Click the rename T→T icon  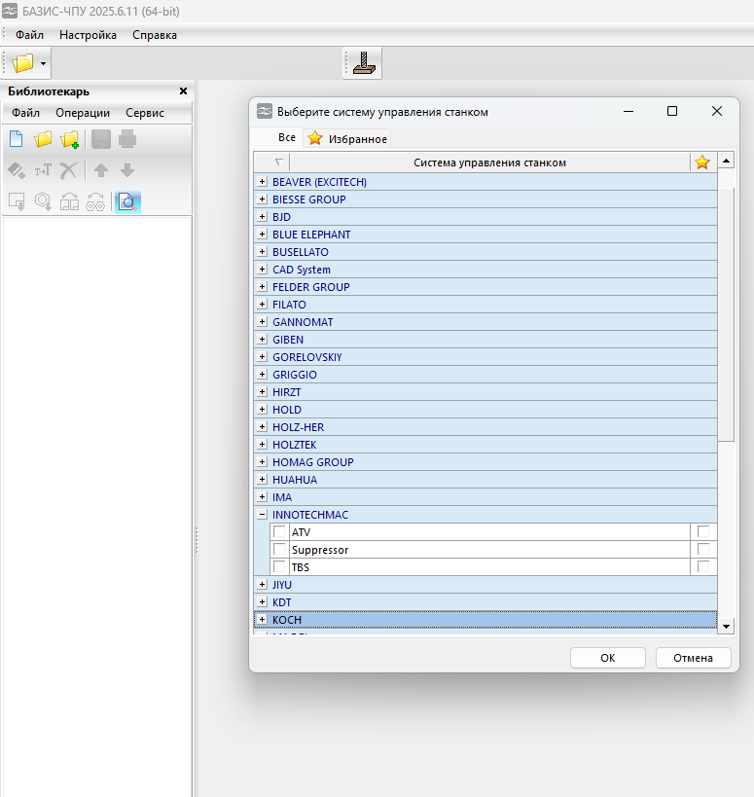43,170
